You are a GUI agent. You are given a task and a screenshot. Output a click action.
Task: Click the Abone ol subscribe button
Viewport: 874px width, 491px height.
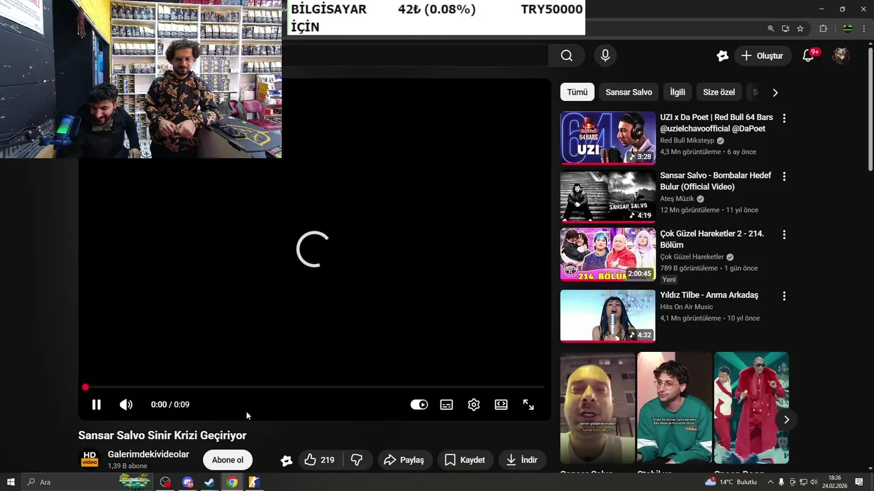click(227, 460)
